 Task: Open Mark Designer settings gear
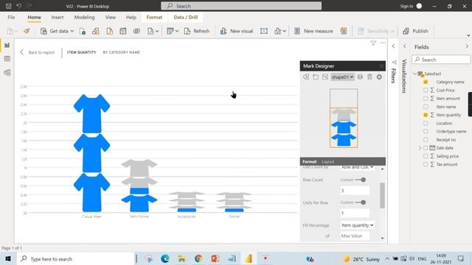[379, 77]
